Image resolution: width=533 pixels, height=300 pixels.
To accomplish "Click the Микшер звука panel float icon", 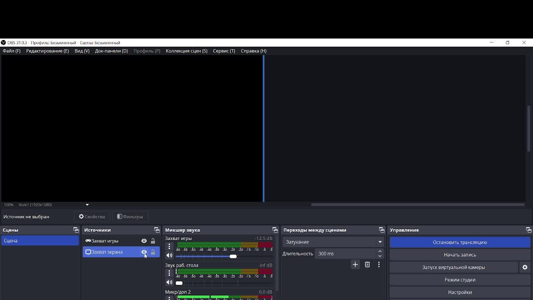I will pyautogui.click(x=275, y=230).
